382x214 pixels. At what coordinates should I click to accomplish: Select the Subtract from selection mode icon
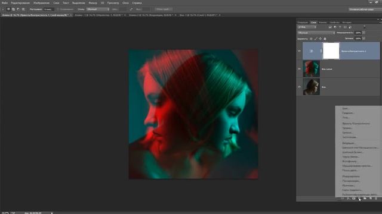pos(19,10)
